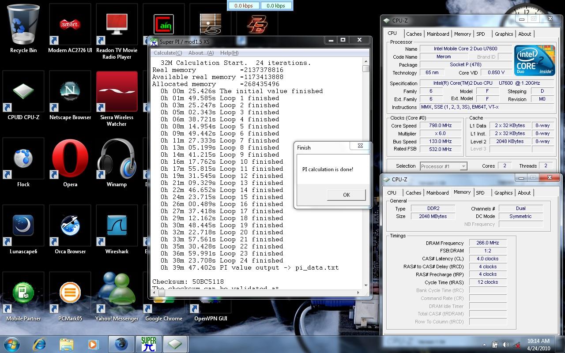Switch to Mainboard tab in upper CPU-Z
Viewport: 565px width, 353px height.
[x=438, y=34]
